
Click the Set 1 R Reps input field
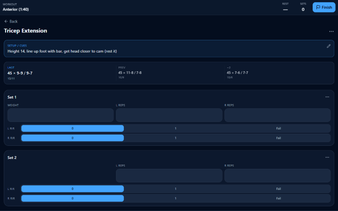(277, 115)
